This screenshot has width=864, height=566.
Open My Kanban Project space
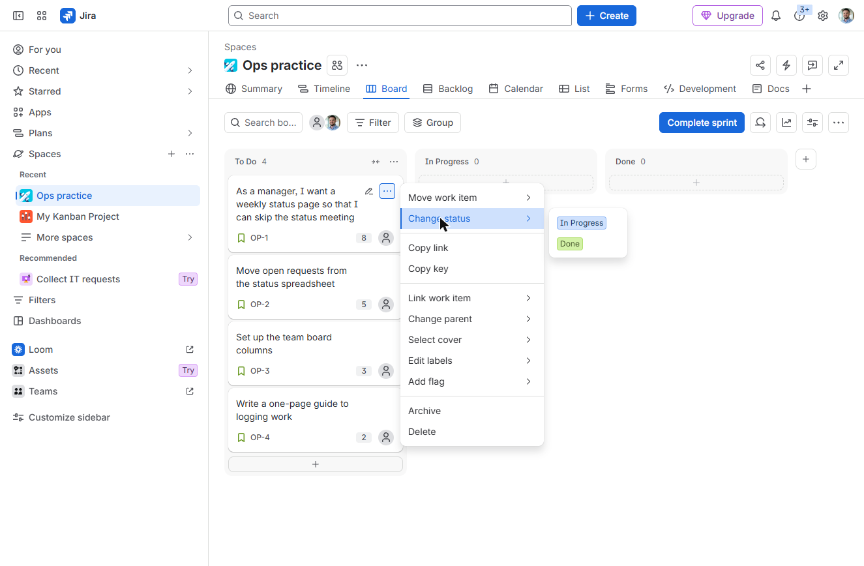click(x=108, y=216)
